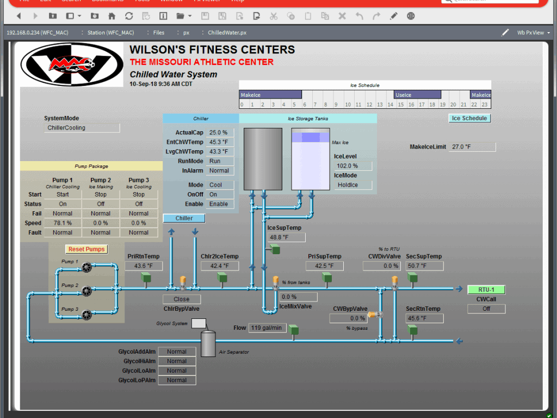
Task: Click the Home icon in toolbar
Action: tap(112, 16)
